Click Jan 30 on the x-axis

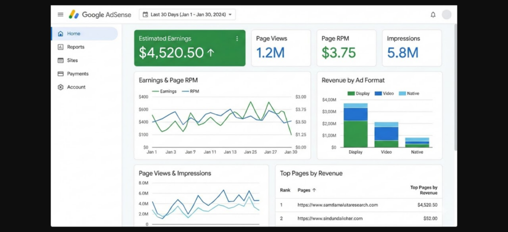click(x=290, y=152)
